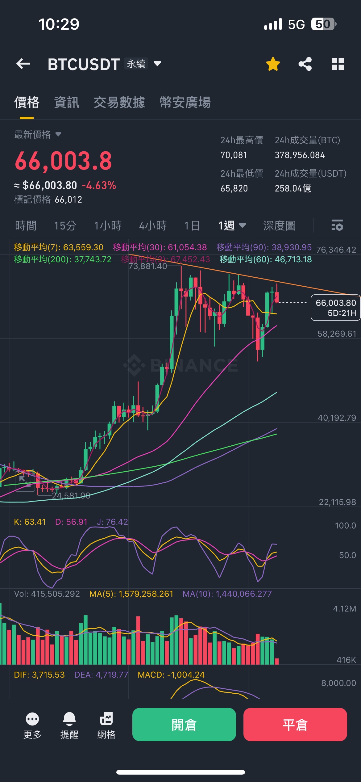Image resolution: width=361 pixels, height=782 pixels.
Task: Tap the 移動平均(90): 38,930.95 indicator label
Action: [264, 247]
